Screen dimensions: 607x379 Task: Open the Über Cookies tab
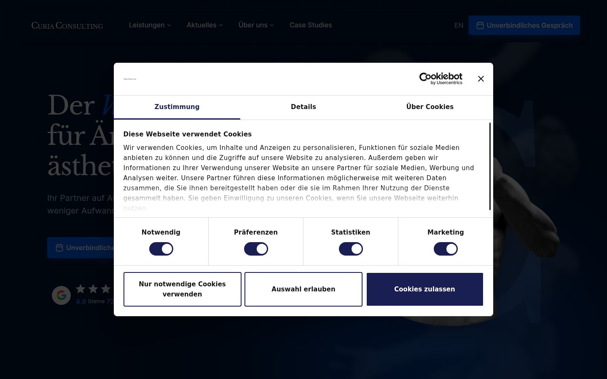coord(430,107)
